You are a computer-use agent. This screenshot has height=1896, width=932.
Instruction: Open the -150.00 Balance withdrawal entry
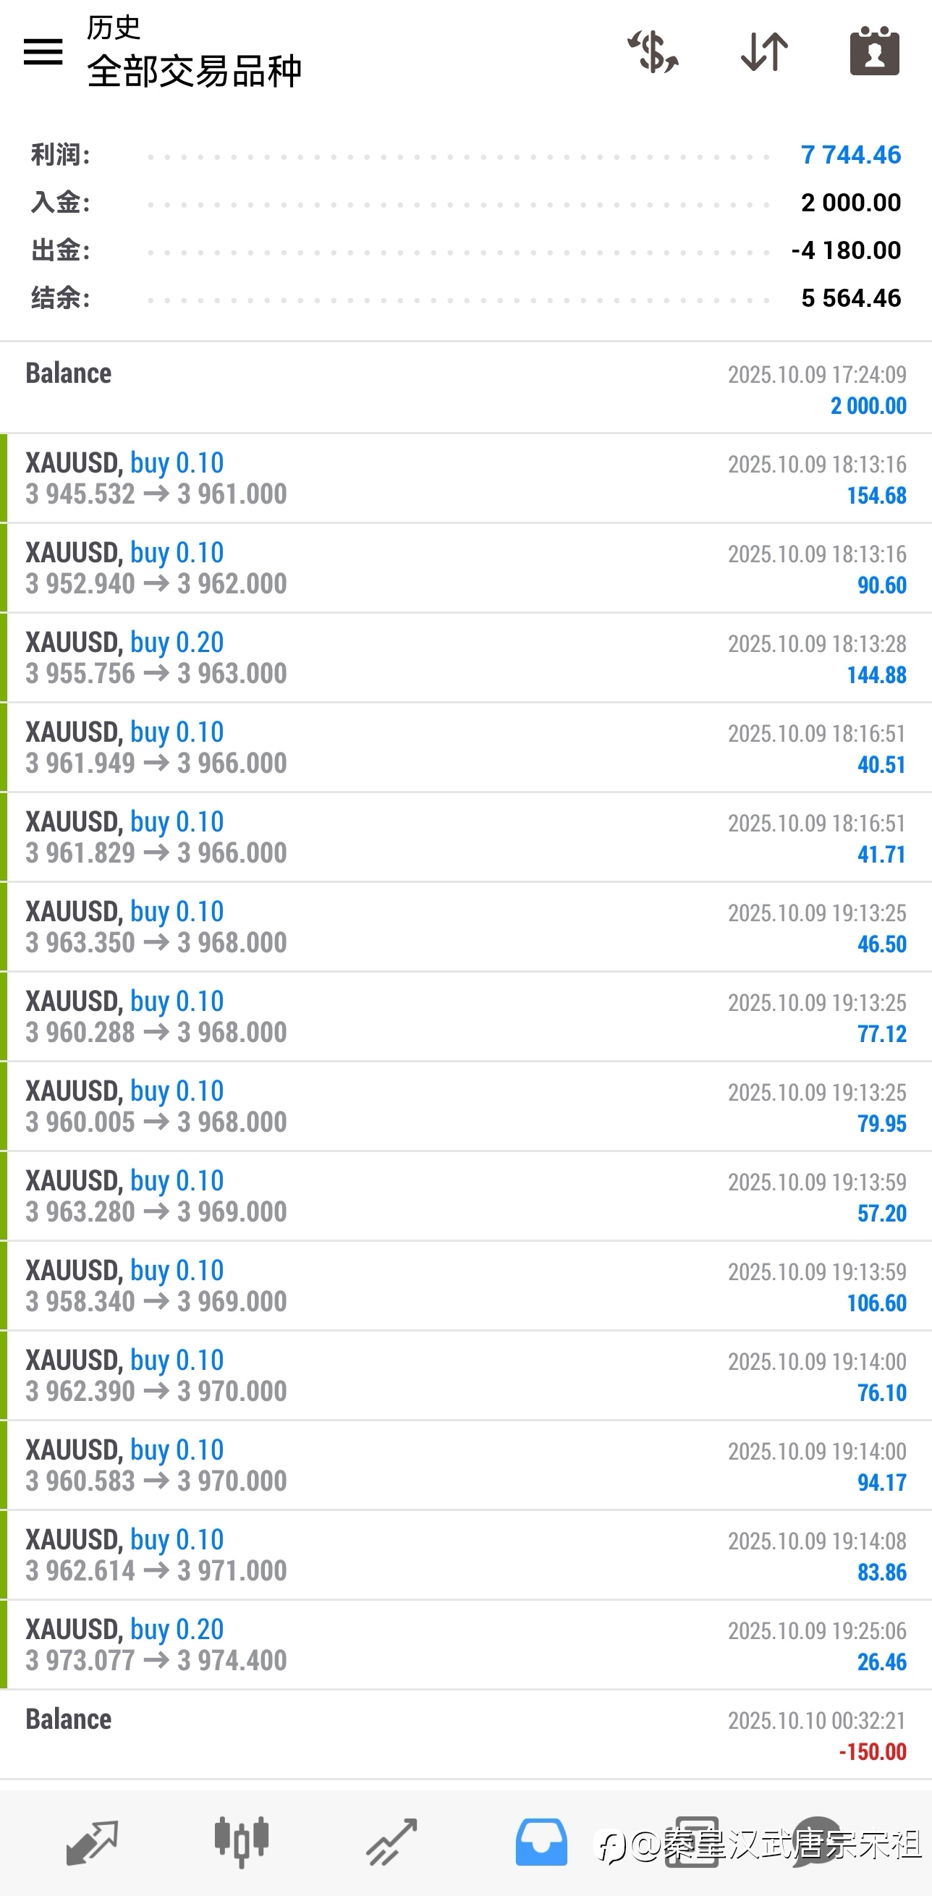pyautogui.click(x=466, y=1735)
